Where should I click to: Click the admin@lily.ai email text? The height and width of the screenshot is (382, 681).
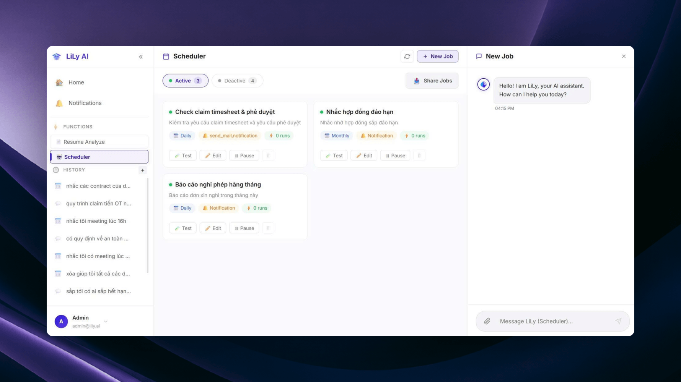coord(86,326)
